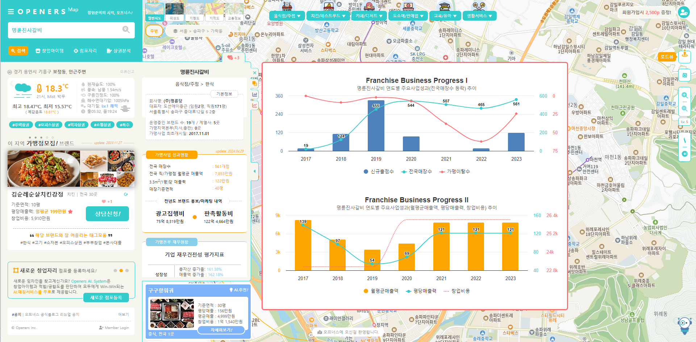Screen dimensions: 696x342
Task: Click the current-location target icon on map
Action: 684,75
